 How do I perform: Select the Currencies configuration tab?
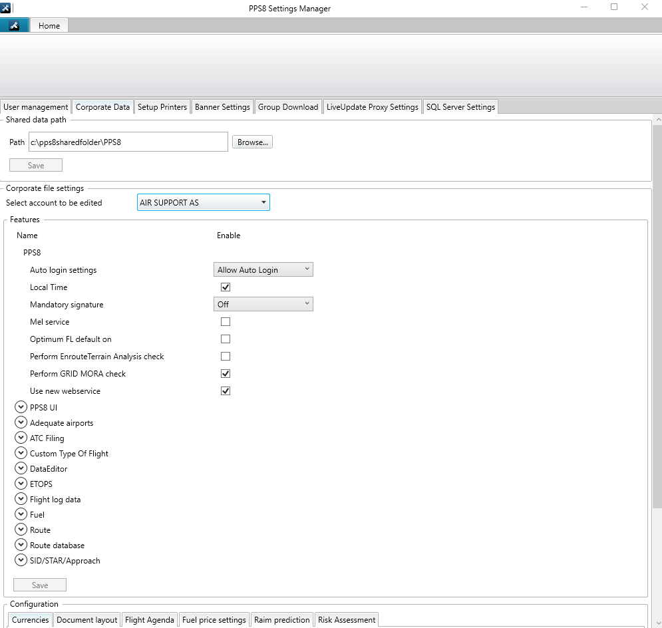click(31, 619)
